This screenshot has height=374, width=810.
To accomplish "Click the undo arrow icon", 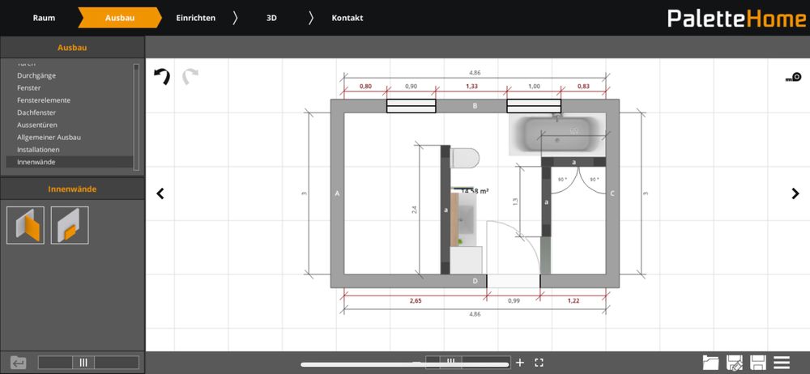I will coord(162,78).
